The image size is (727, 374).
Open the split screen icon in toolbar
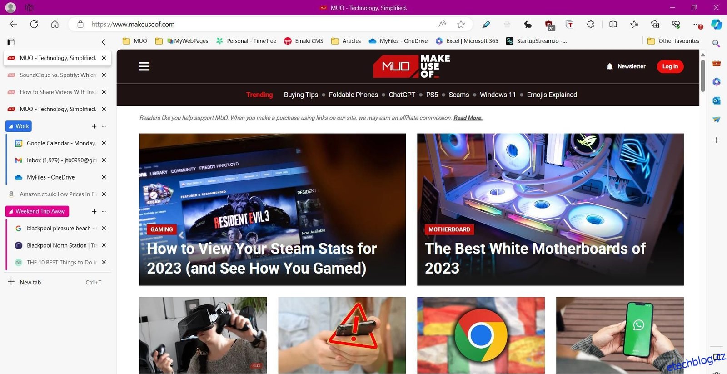pyautogui.click(x=613, y=24)
